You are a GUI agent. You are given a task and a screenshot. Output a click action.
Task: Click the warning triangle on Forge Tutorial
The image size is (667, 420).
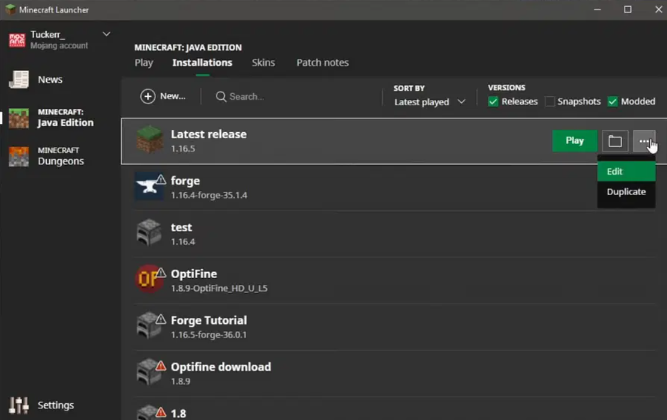(x=161, y=319)
